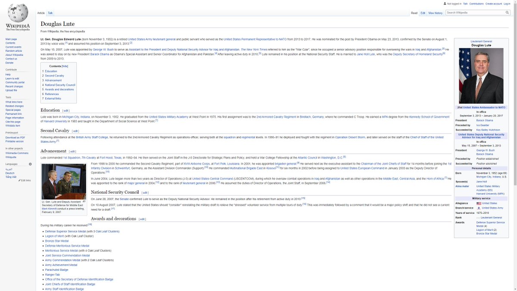
Task: Open the Read tab
Action: [414, 13]
